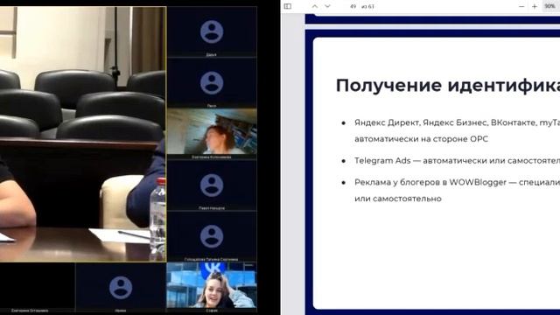Select the Голодкова Татьяна Сергеевна participant tile
The width and height of the screenshot is (560, 315).
(x=212, y=236)
